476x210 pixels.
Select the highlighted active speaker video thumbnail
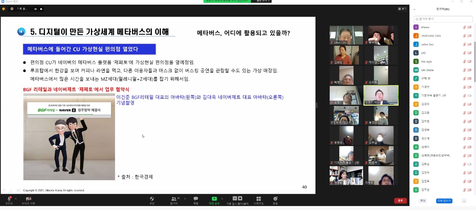click(381, 95)
